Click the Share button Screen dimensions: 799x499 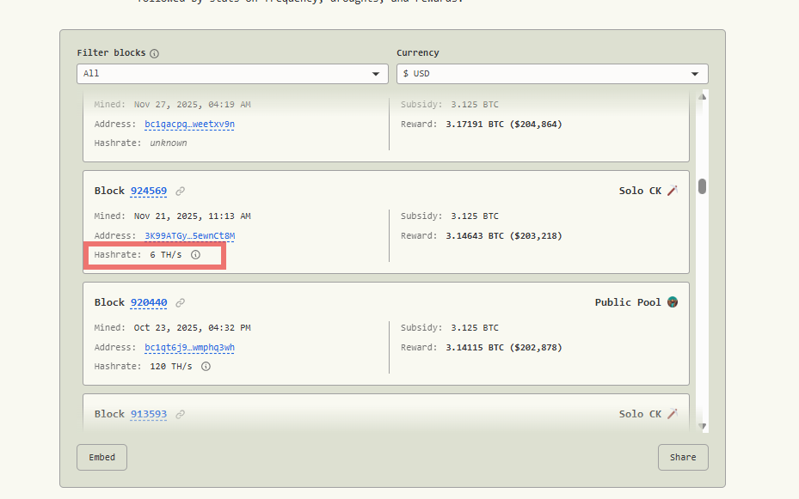coord(683,457)
